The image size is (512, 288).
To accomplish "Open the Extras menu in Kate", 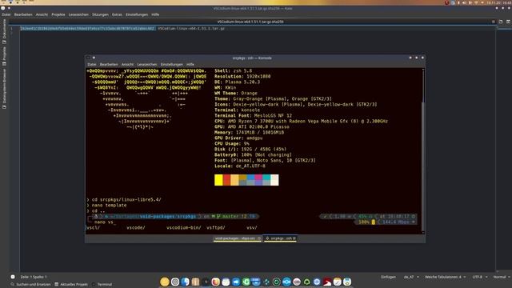I will coord(117,14).
